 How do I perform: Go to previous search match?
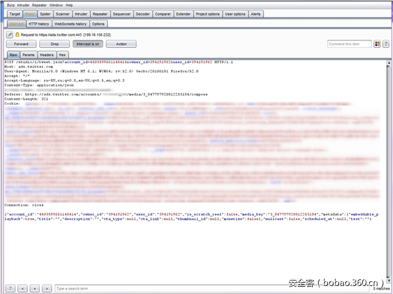(22, 288)
